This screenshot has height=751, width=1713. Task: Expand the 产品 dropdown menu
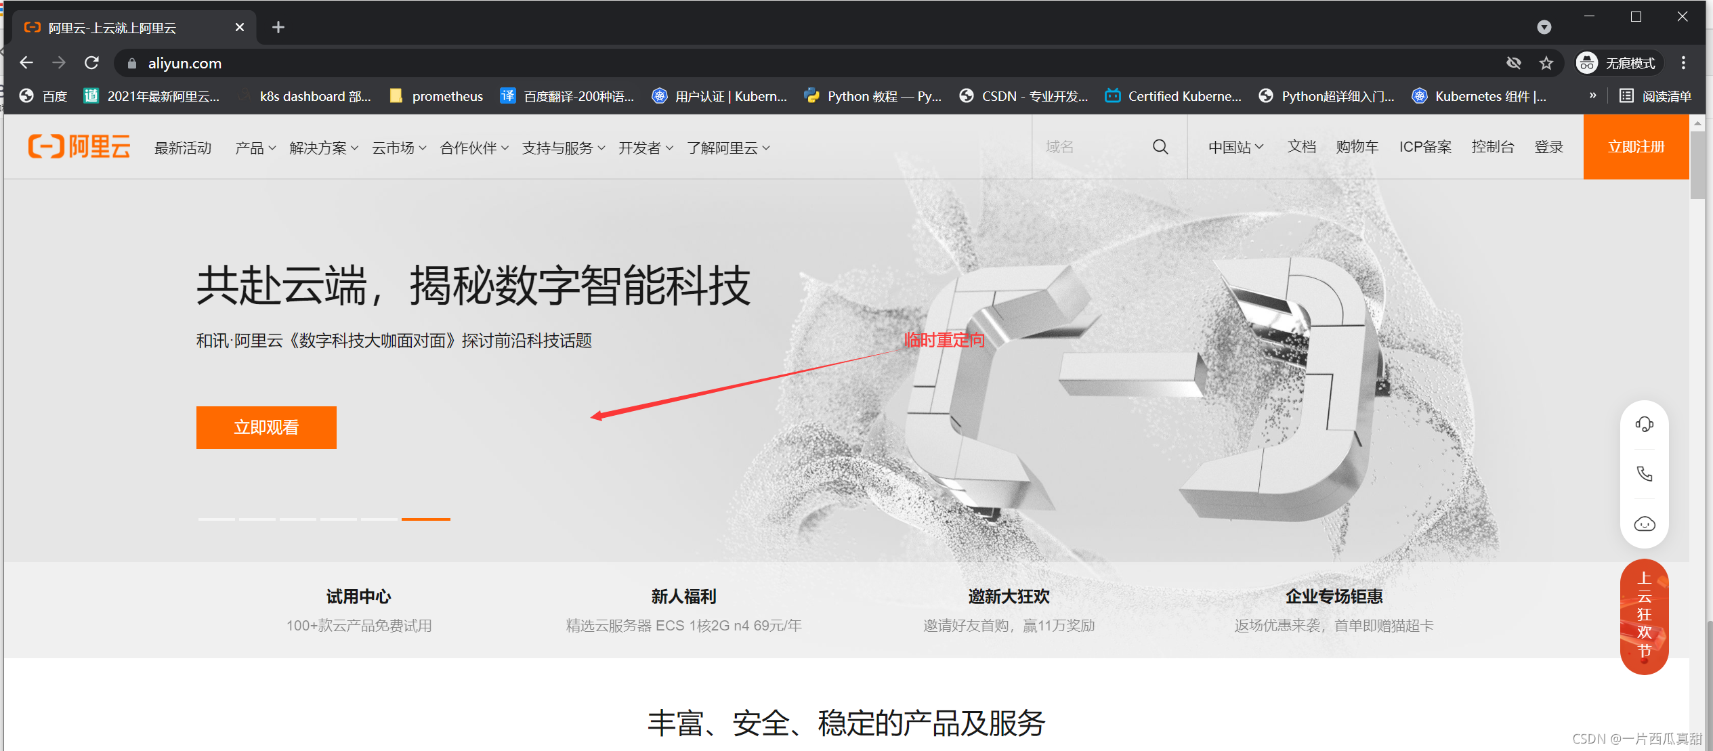point(255,148)
